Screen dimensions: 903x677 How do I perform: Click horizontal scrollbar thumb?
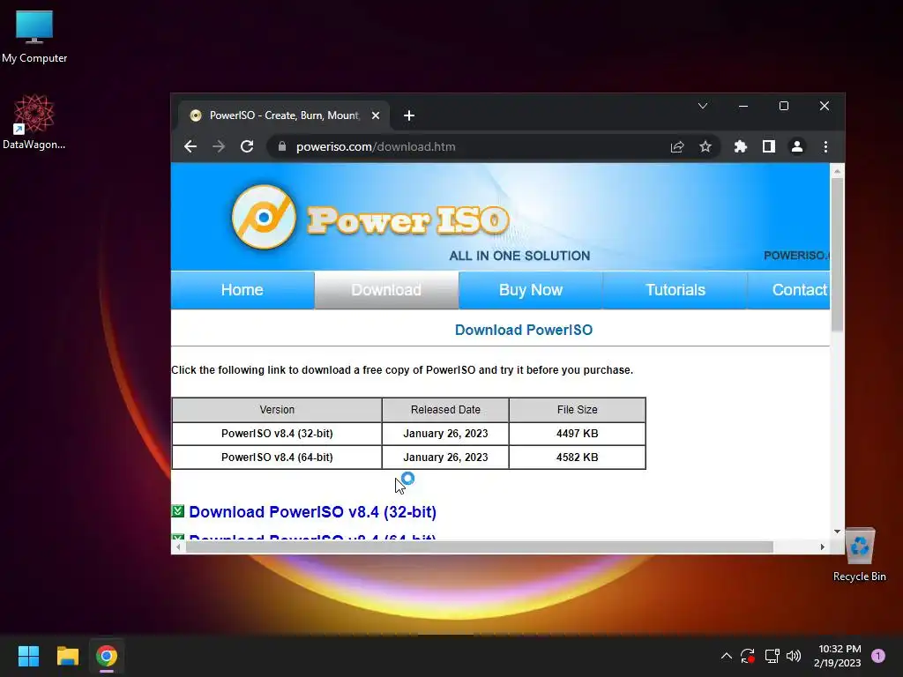pos(479,547)
